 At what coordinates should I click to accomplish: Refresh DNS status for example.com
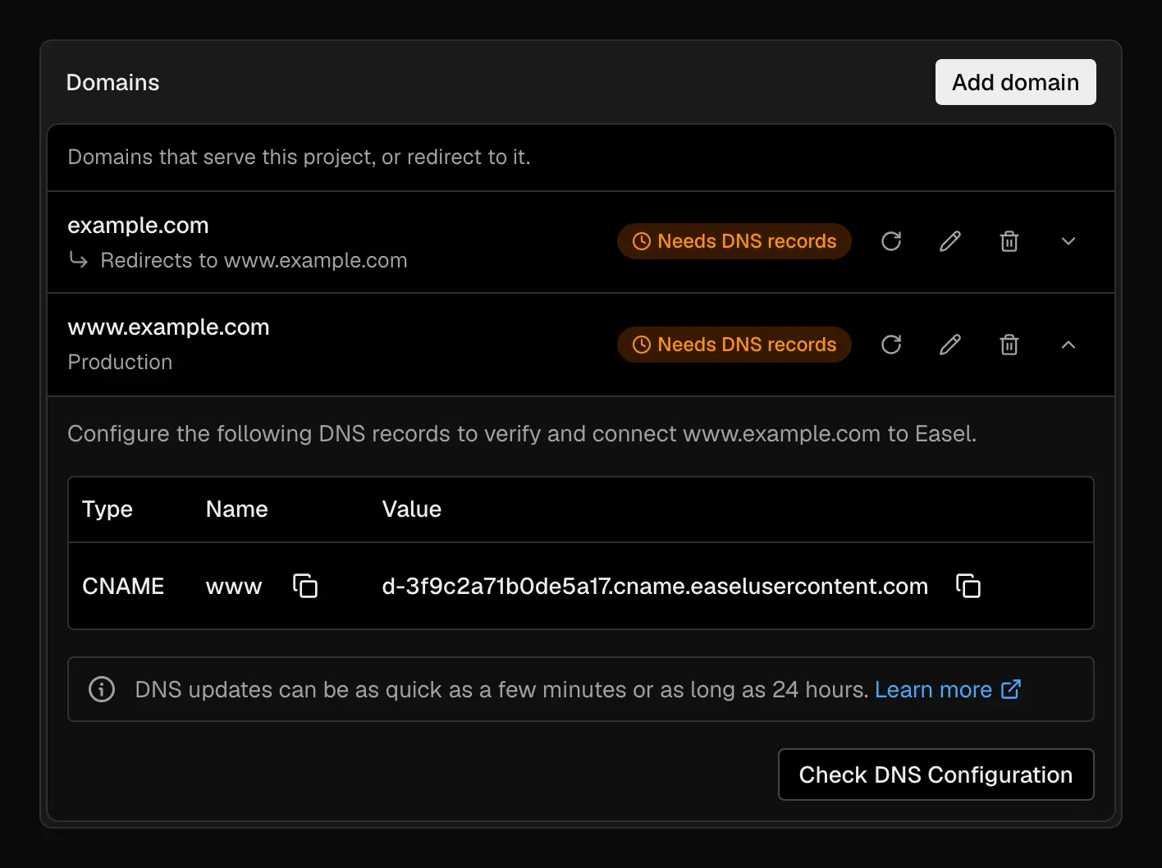pos(891,241)
